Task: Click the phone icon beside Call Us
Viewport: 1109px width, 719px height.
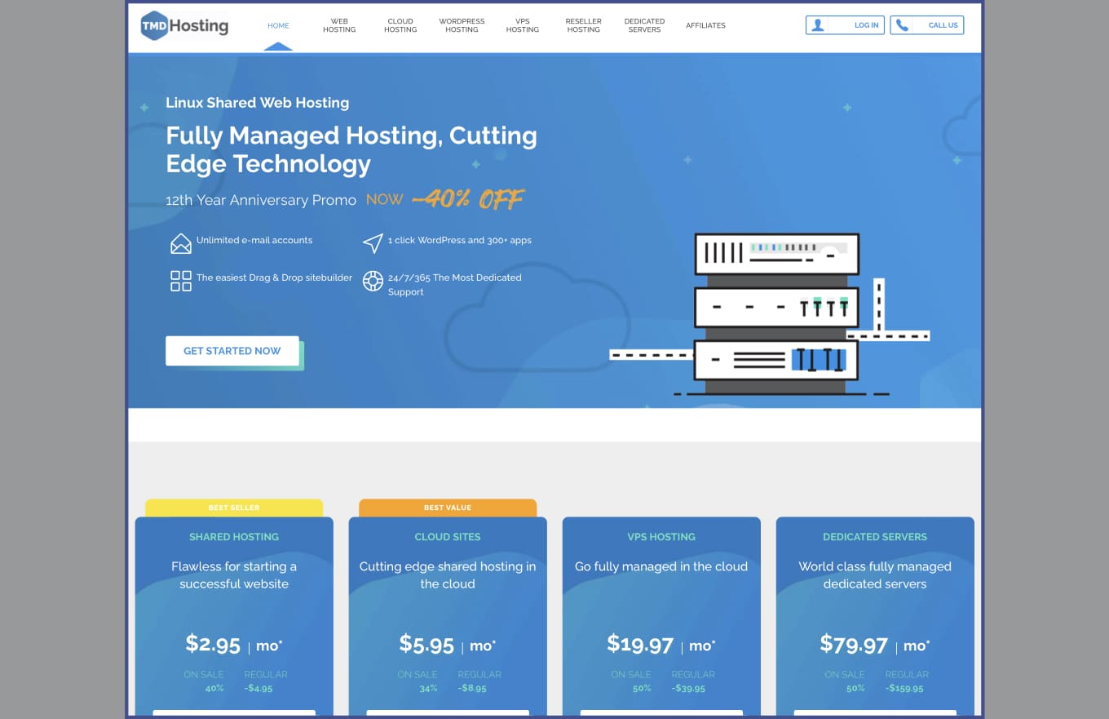Action: [x=902, y=25]
